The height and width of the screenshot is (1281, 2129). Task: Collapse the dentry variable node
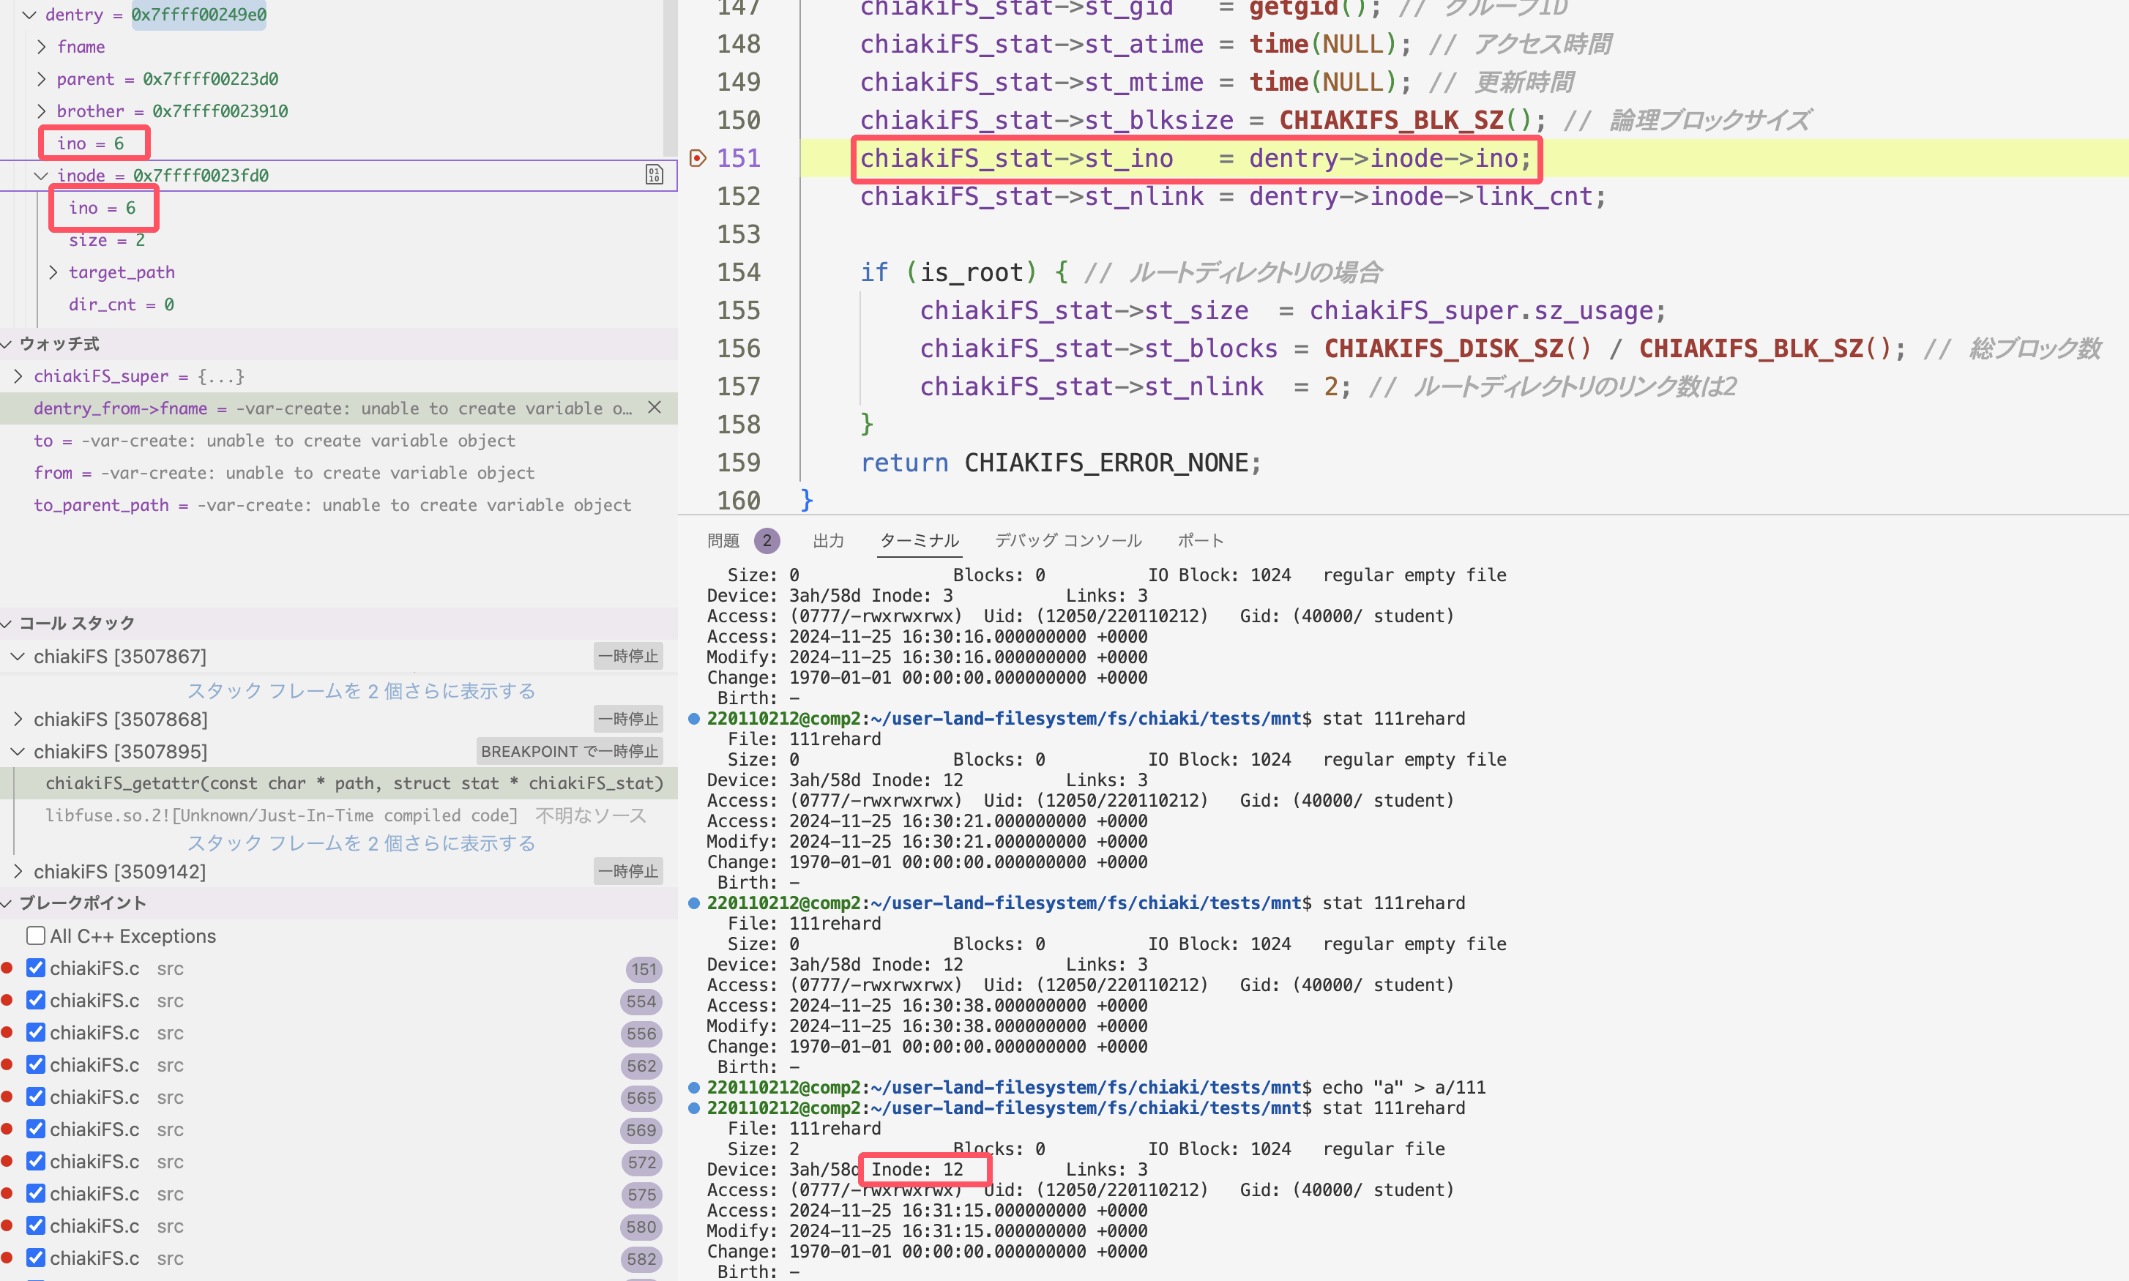pyautogui.click(x=29, y=15)
